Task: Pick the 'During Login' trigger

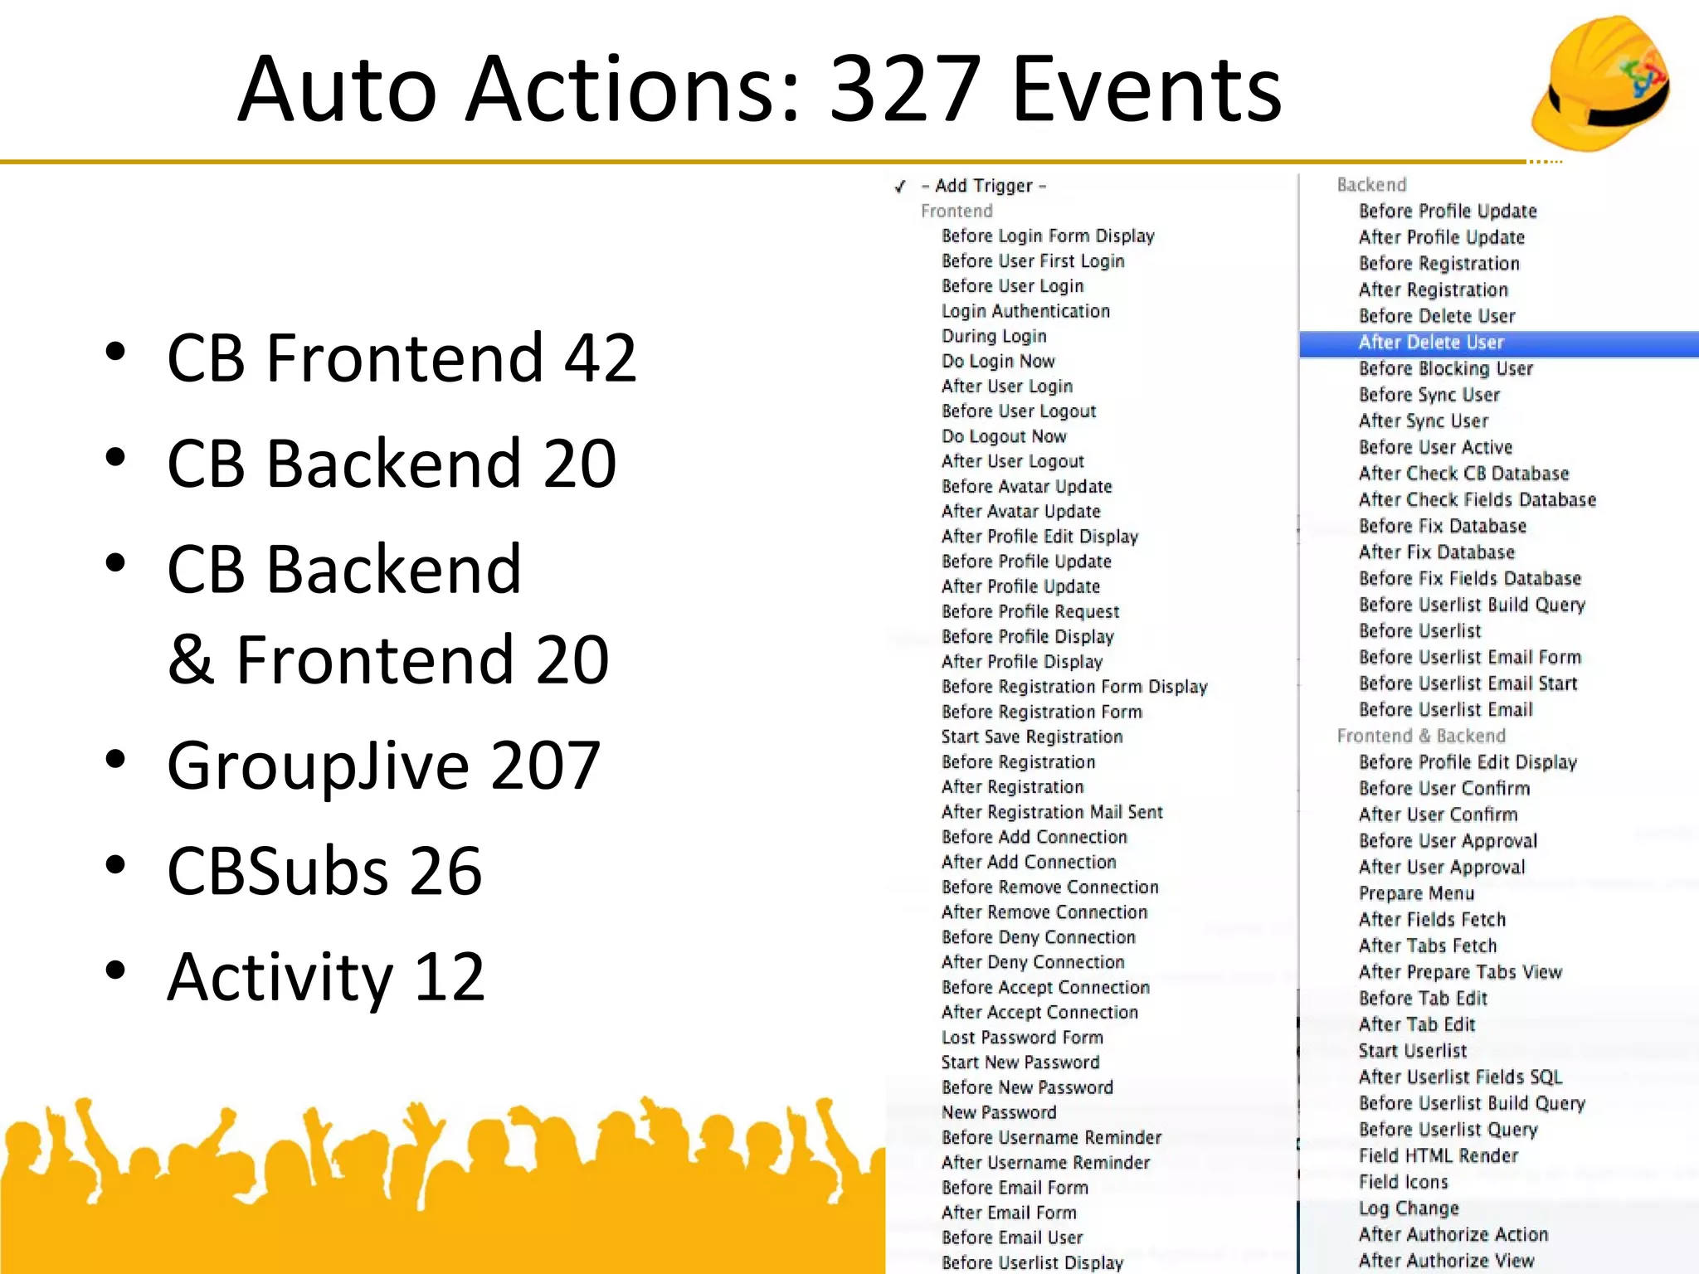Action: [x=994, y=336]
